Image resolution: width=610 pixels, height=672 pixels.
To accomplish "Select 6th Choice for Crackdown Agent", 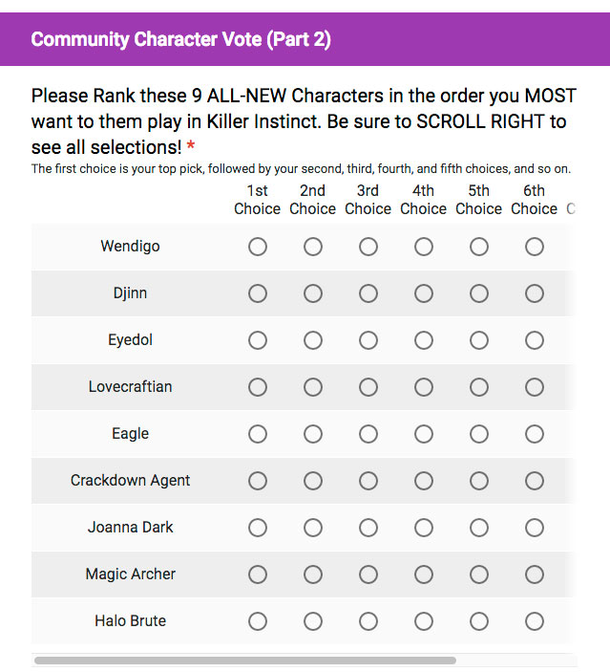I will (x=535, y=481).
